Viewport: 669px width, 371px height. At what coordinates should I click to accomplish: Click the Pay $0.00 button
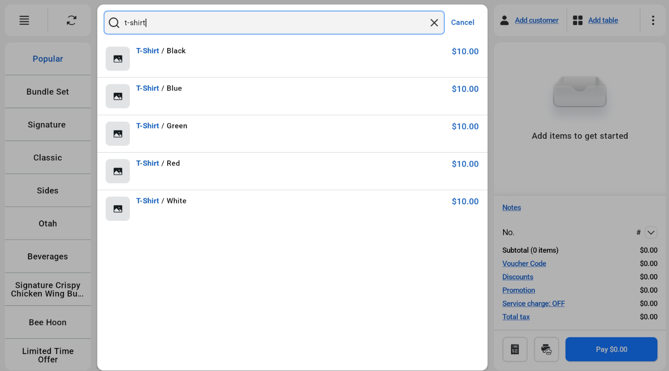pyautogui.click(x=611, y=349)
